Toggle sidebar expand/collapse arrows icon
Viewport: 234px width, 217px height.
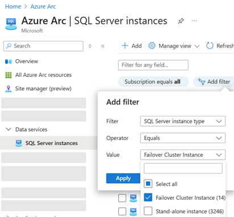coord(90,46)
